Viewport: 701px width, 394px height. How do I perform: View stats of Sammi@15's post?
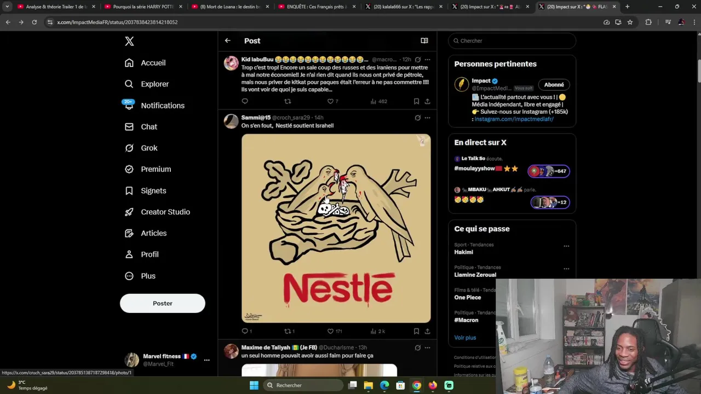pyautogui.click(x=378, y=331)
